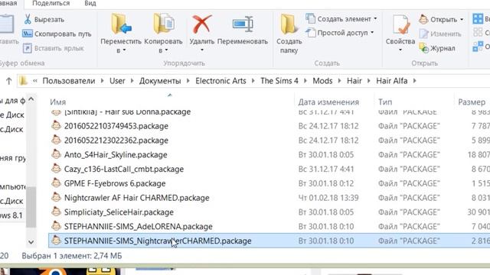Click the icon of Cazy_c136-LastCall_cmbt.package
Viewport: 490px width, 275px height.
(56, 169)
